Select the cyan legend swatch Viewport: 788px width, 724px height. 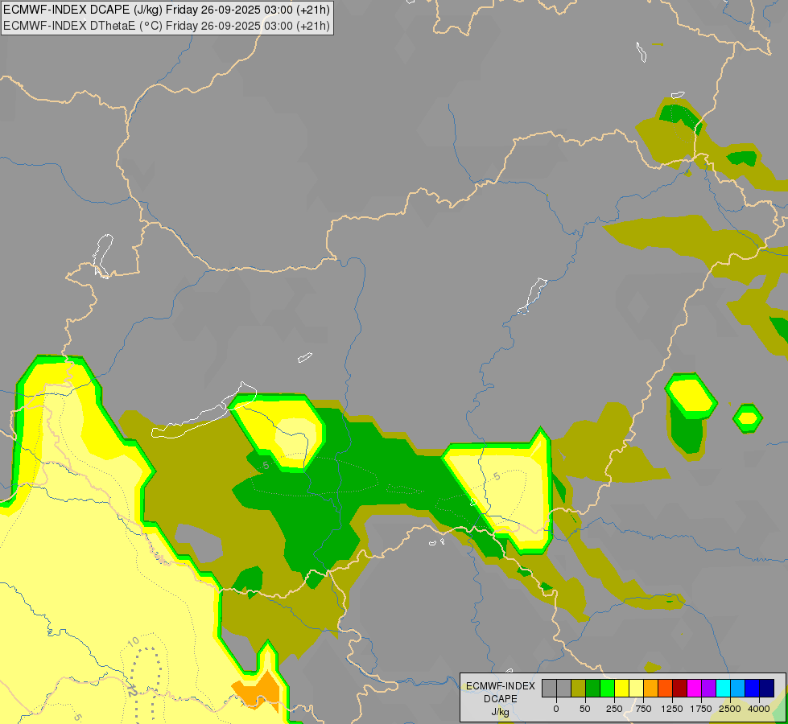(x=723, y=689)
